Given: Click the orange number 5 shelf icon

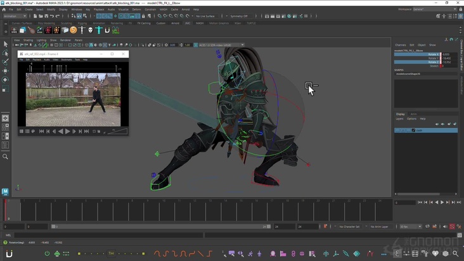Looking at the screenshot, I should click(x=73, y=30).
